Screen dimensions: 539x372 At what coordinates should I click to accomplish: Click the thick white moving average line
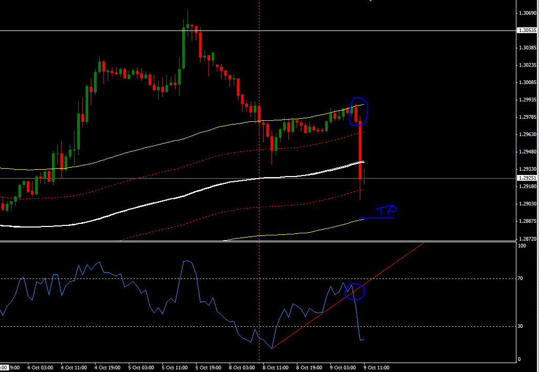[206, 189]
